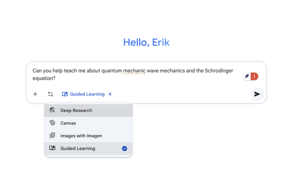Viewport: 308px width, 191px height.
Task: Click the grammar checker pen icon
Action: click(x=247, y=76)
